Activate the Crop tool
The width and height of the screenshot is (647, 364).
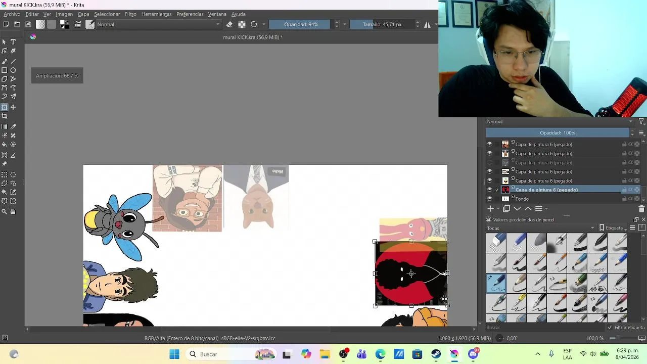pos(5,116)
